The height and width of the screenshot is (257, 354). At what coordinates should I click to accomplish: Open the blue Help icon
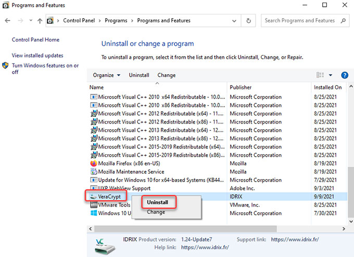345,75
